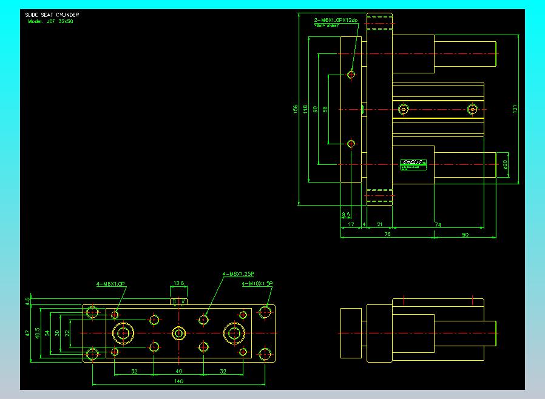Select the 58 hole spacing dimension

coord(325,109)
